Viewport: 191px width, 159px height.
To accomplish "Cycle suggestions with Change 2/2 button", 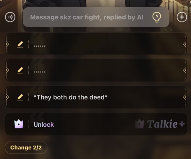I will coord(26,148).
